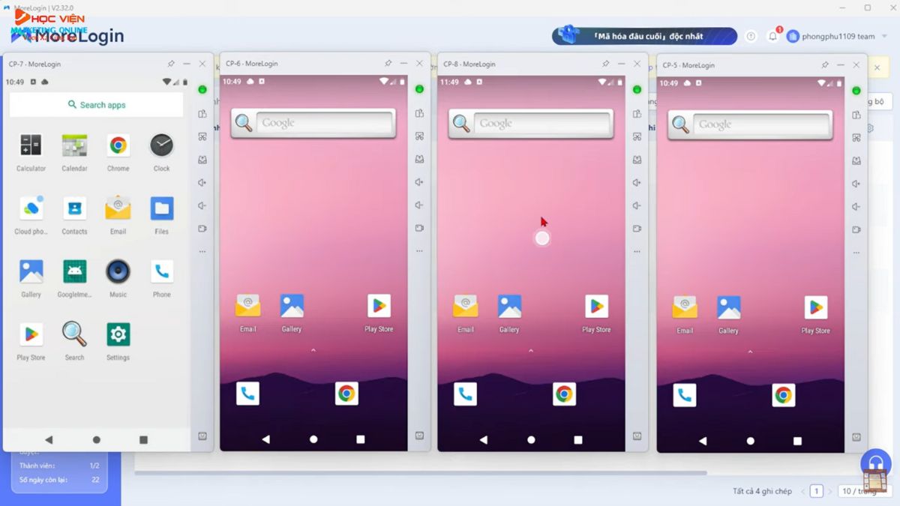Click help question mark in header
Screen dimensions: 900x506
[751, 36]
